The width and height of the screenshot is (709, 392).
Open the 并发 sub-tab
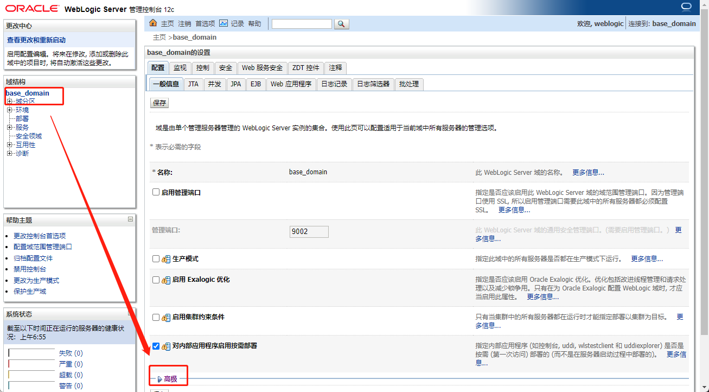tap(214, 84)
